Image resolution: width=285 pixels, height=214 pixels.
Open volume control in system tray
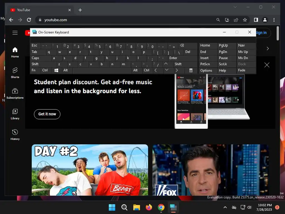coord(249,207)
